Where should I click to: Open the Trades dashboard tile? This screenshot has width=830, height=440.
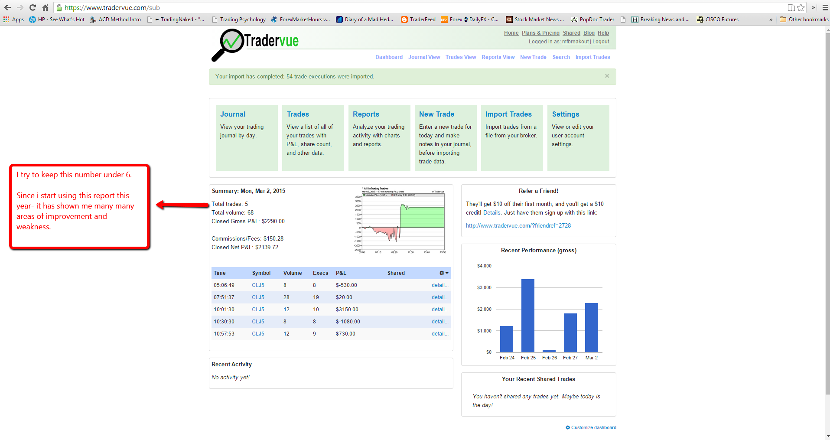(x=313, y=138)
